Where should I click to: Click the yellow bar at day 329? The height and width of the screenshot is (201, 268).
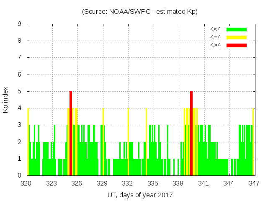103,142
